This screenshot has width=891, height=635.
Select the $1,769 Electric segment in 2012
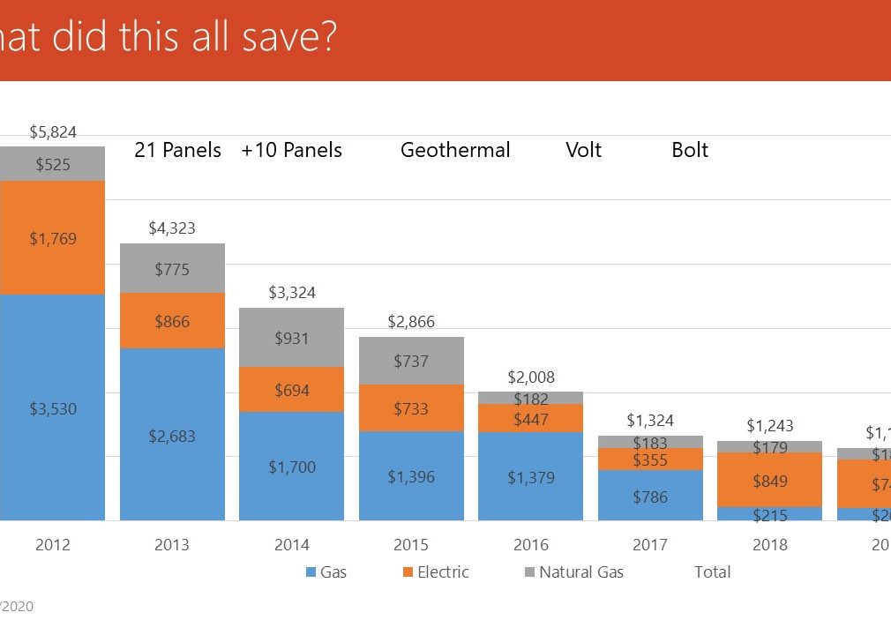pos(53,238)
